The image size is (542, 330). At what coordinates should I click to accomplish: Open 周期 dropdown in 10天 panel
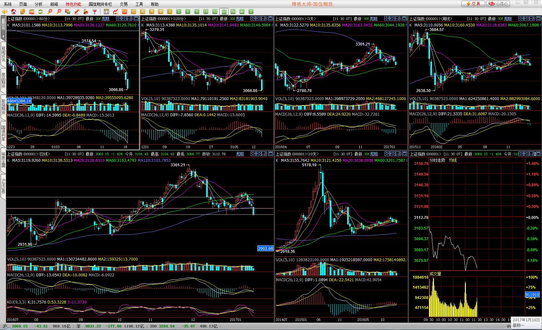click(x=374, y=154)
